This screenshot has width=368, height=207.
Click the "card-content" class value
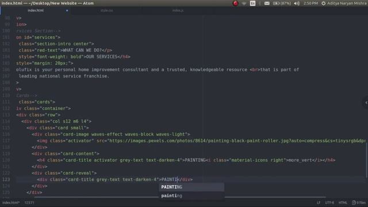click(78, 154)
